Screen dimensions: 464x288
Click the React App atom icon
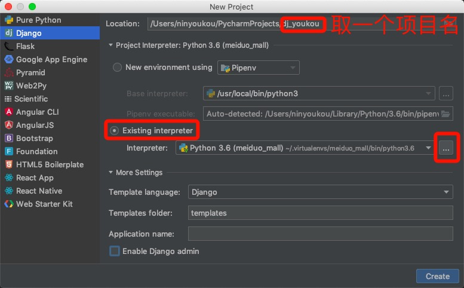coord(9,177)
